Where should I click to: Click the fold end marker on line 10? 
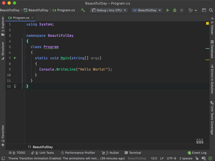pos(25,75)
